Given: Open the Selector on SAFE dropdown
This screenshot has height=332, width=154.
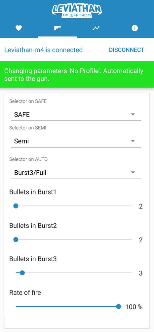Looking at the screenshot, I should pyautogui.click(x=76, y=115).
